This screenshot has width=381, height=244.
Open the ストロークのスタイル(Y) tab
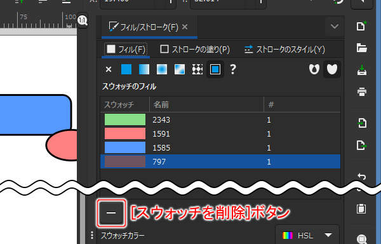284,50
